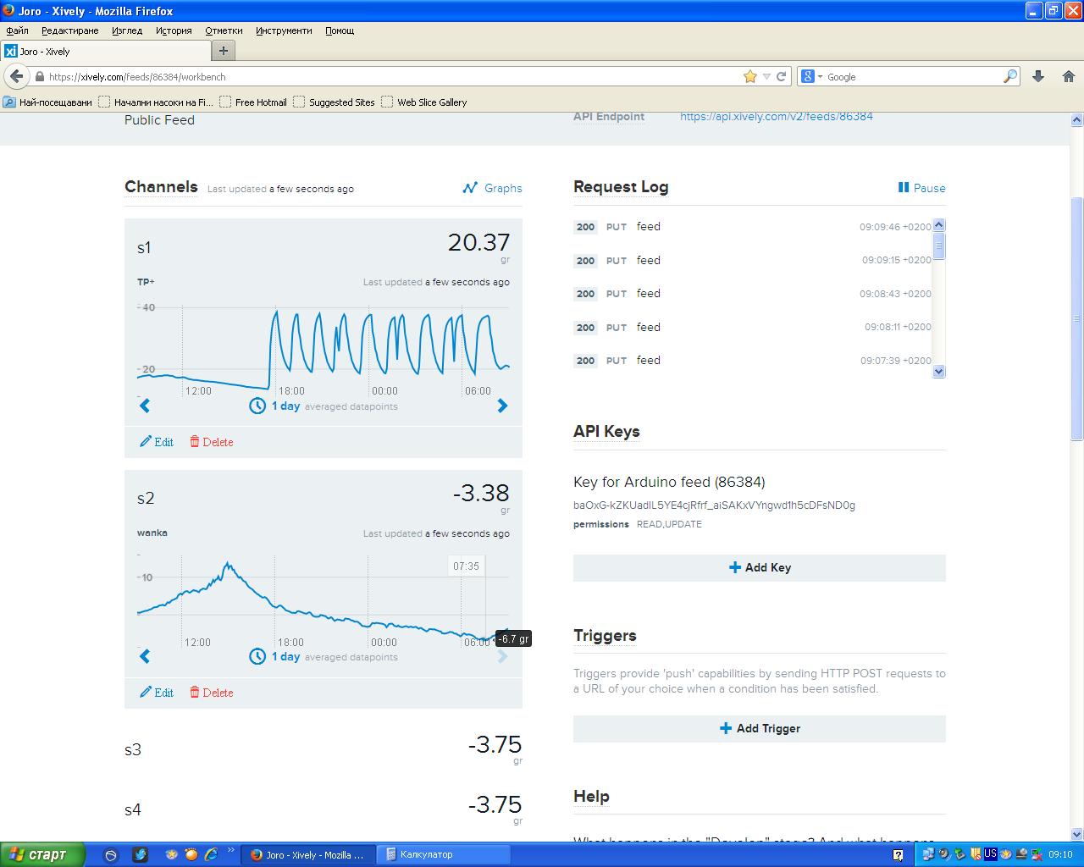Expand the s4 channel row
Image resolution: width=1084 pixels, height=867 pixels.
click(324, 809)
